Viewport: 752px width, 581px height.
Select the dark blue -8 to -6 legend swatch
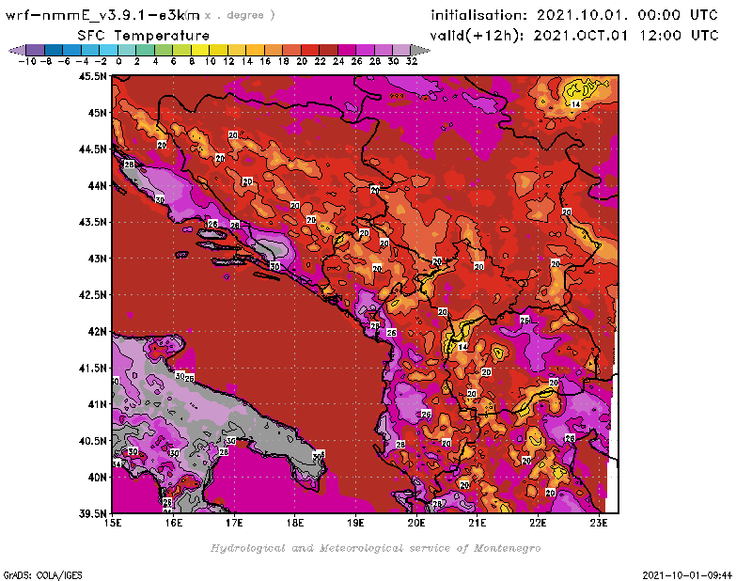(x=54, y=50)
